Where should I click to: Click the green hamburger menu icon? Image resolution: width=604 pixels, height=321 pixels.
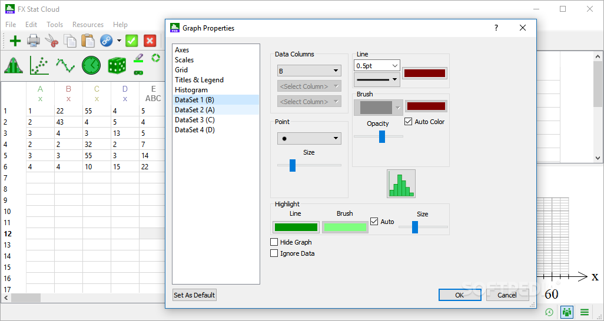coord(585,312)
